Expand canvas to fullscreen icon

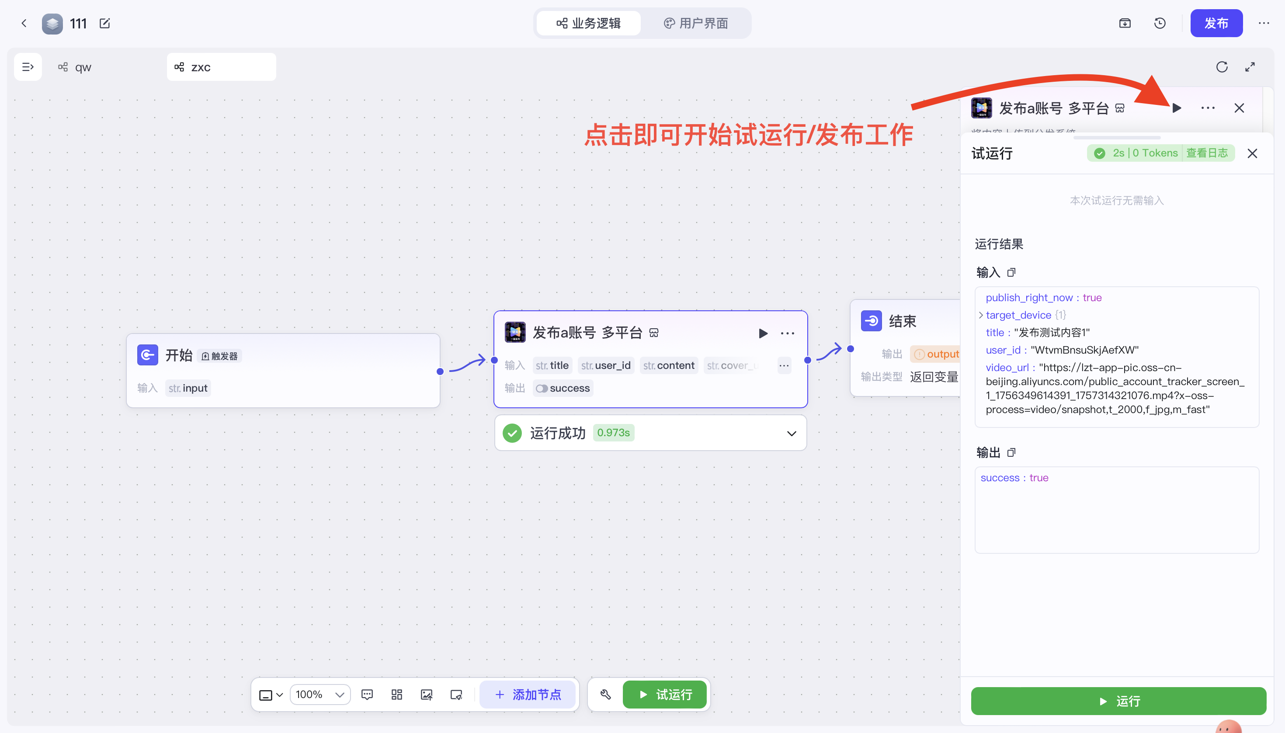[x=1250, y=67]
